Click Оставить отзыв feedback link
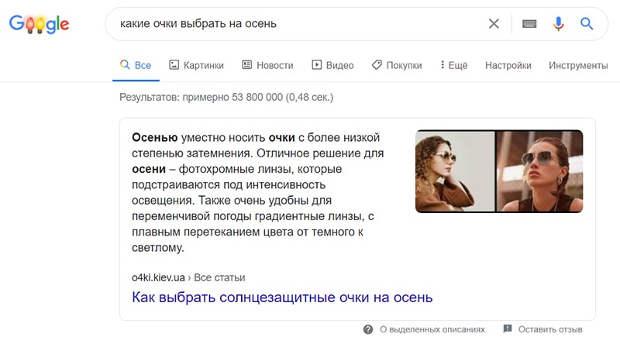 550,329
